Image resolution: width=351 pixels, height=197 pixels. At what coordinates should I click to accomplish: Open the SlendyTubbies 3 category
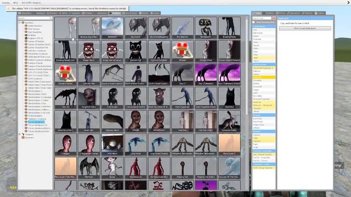coord(35,91)
